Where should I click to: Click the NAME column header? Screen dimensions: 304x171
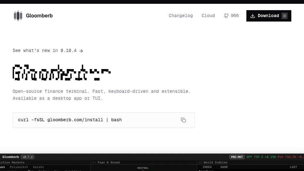coord(224,167)
